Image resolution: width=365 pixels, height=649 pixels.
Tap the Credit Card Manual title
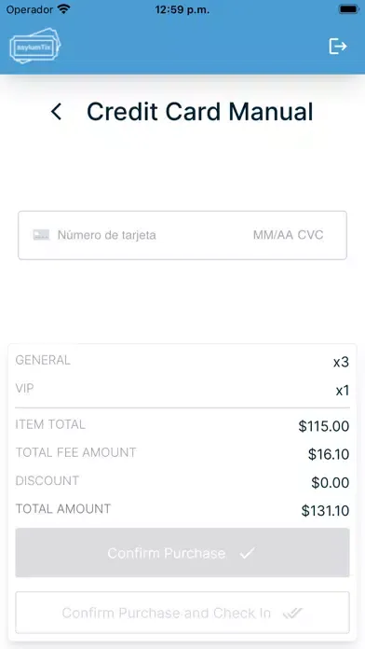coord(199,112)
